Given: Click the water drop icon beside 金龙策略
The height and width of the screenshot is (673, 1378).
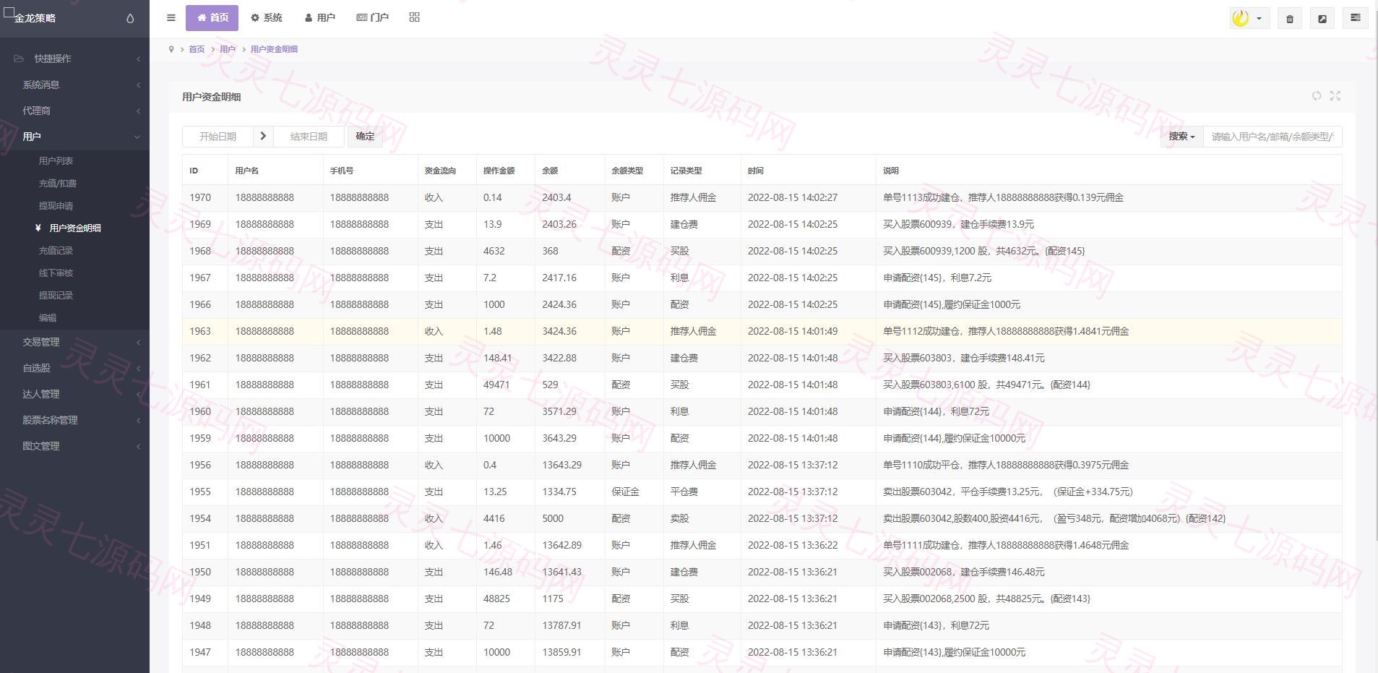Looking at the screenshot, I should (x=130, y=19).
